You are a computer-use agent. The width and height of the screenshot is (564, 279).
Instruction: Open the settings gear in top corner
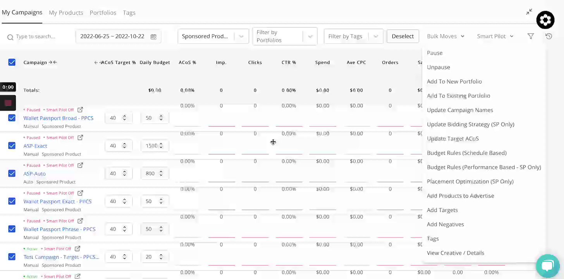click(545, 20)
